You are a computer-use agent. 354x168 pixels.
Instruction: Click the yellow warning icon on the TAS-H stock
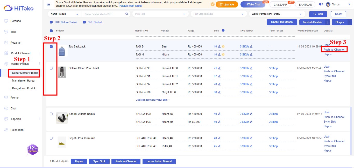(x=223, y=55)
